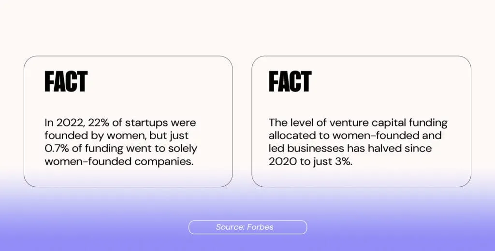Click the word Forbes in source label

coord(261,227)
